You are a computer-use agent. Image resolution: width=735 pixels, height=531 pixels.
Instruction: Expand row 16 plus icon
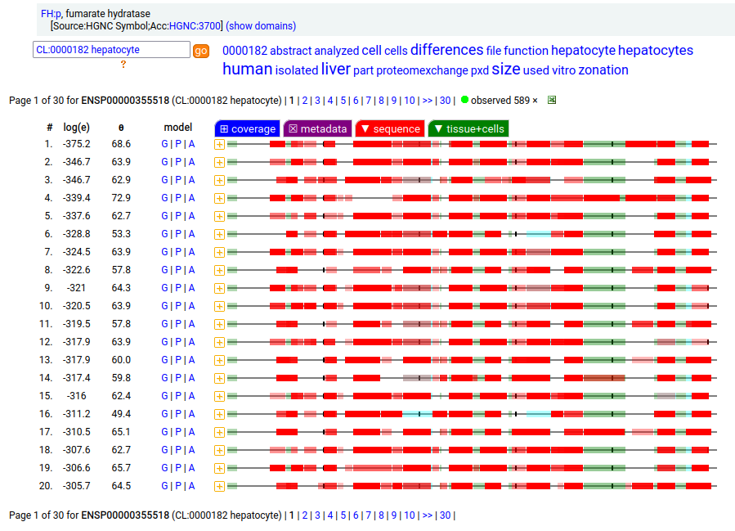pos(219,414)
